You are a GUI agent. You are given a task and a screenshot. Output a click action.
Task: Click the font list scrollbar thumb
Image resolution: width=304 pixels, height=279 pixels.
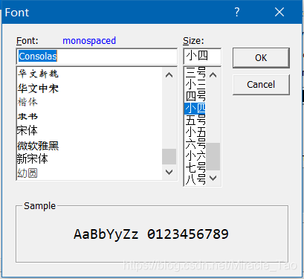(x=169, y=156)
